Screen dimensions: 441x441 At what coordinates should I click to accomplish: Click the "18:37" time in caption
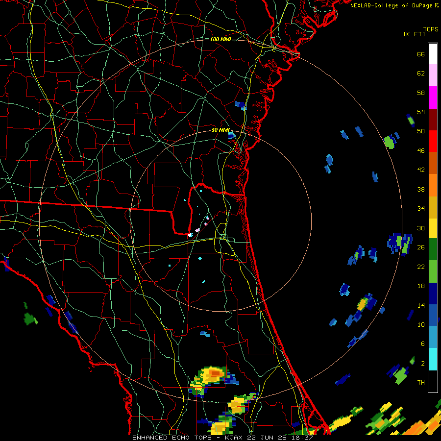click(x=302, y=438)
